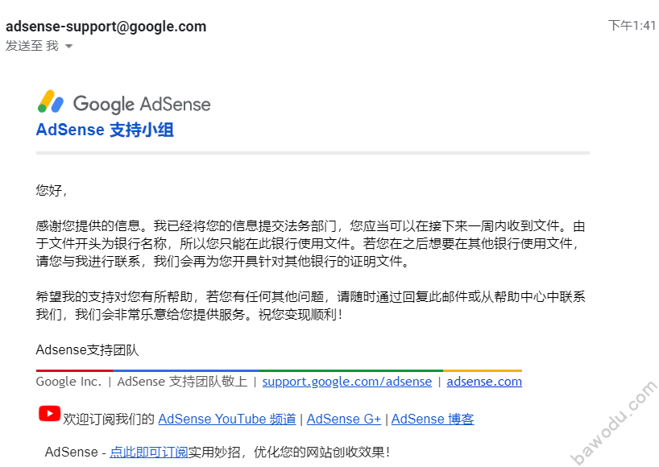Click paragraph starting 感谢您提供的信息
Image resolution: width=659 pixels, height=467 pixels.
point(310,244)
